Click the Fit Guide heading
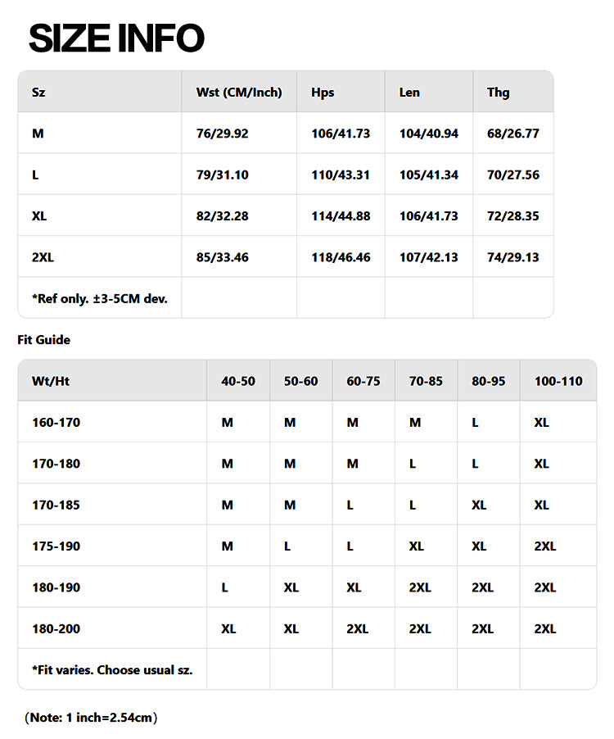The height and width of the screenshot is (739, 614). click(x=44, y=339)
